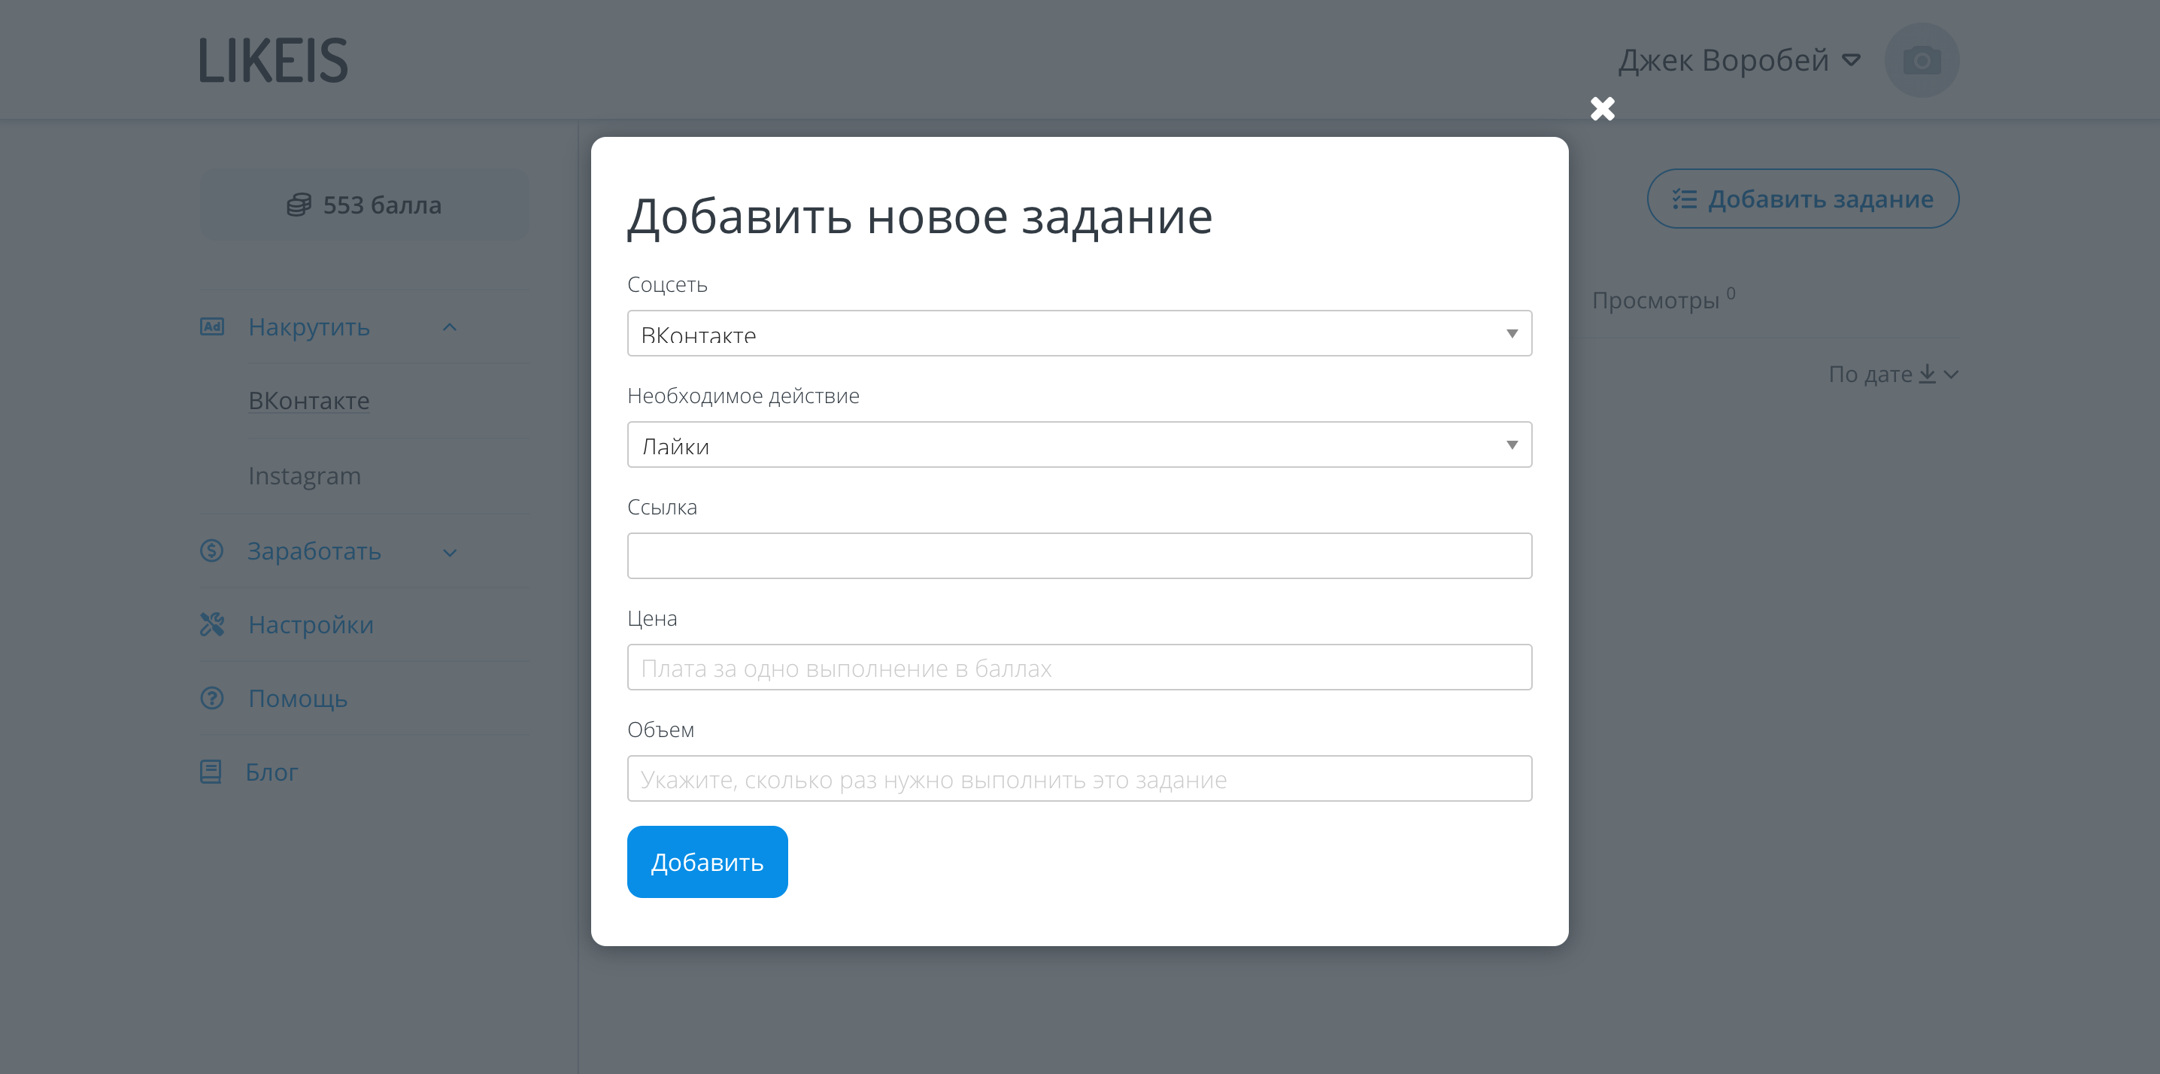Collapse the Накрутить menu section
Viewport: 2160px width, 1074px height.
click(x=450, y=327)
